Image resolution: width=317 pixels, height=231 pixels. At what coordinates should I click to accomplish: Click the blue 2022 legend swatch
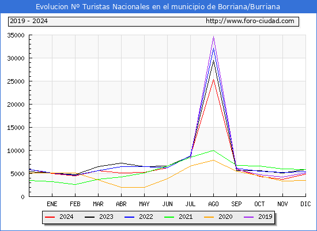click(129, 217)
